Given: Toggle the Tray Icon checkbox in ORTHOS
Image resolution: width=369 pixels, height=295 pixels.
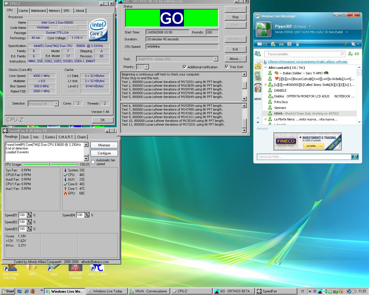Looking at the screenshot, I should click(x=227, y=67).
